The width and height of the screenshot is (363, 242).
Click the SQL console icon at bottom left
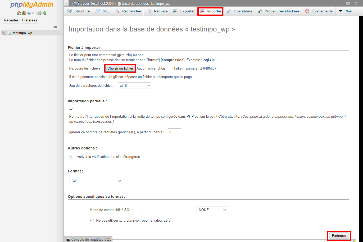[x=68, y=239]
